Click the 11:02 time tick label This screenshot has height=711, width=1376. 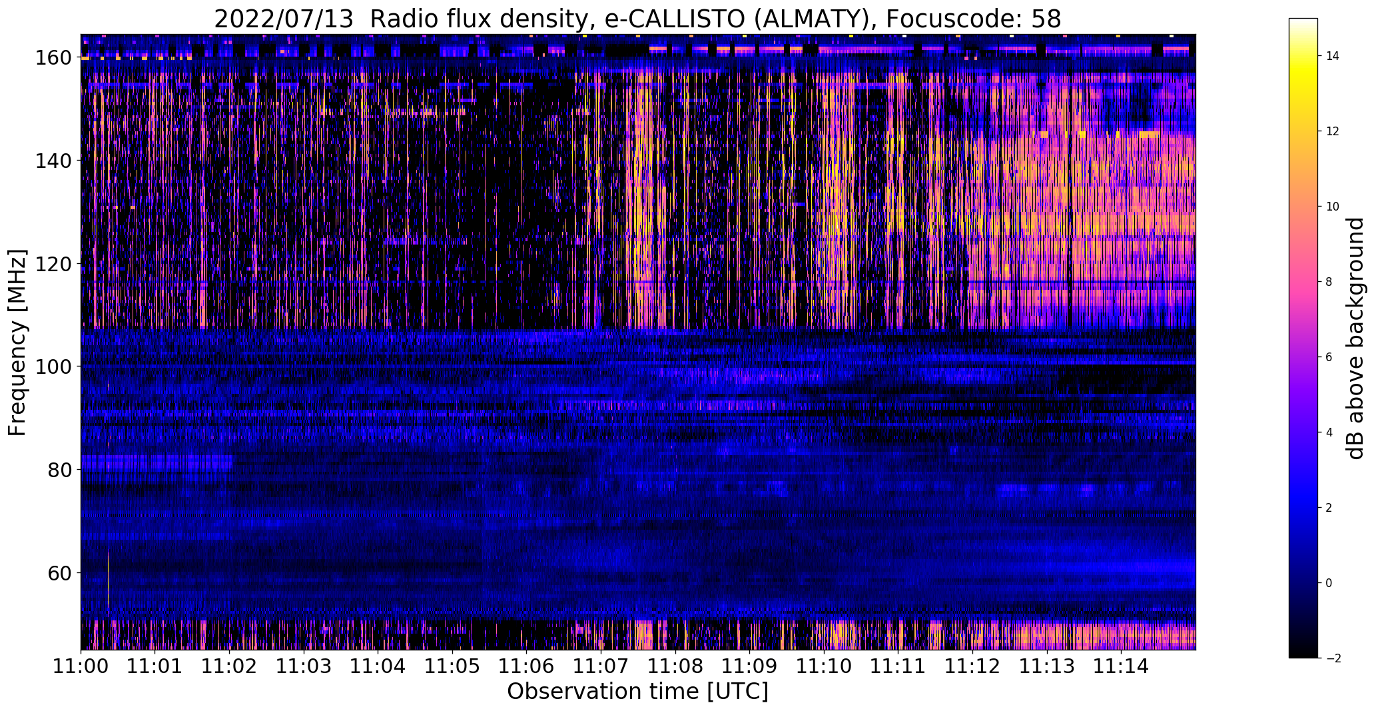point(230,665)
